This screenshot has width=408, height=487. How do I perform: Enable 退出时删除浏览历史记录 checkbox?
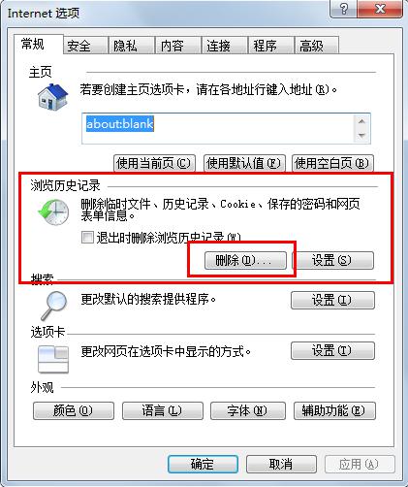pyautogui.click(x=87, y=237)
